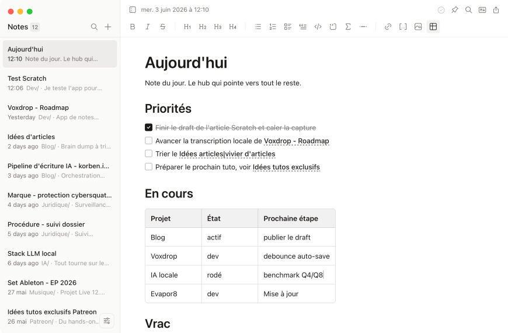This screenshot has height=333, width=508.
Task: Set heading level H4
Action: click(x=232, y=27)
